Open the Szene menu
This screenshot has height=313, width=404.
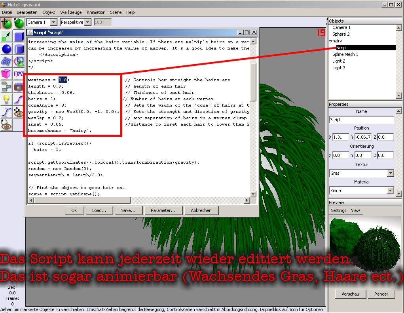[x=116, y=12]
